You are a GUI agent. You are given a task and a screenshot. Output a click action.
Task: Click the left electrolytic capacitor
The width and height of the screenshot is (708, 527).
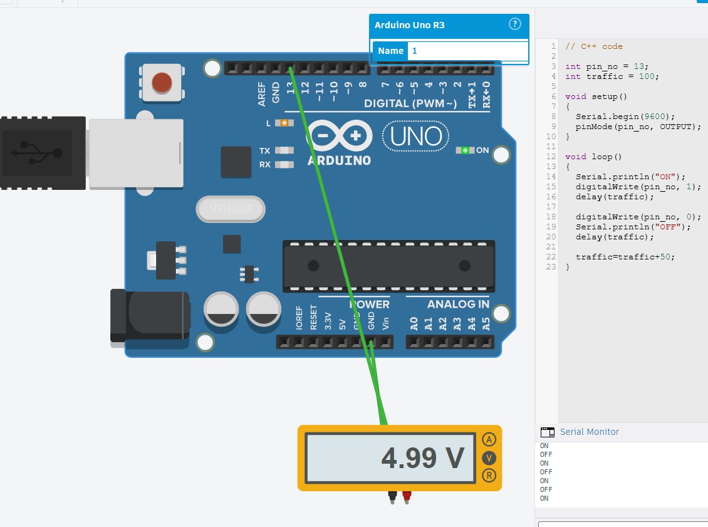point(221,310)
